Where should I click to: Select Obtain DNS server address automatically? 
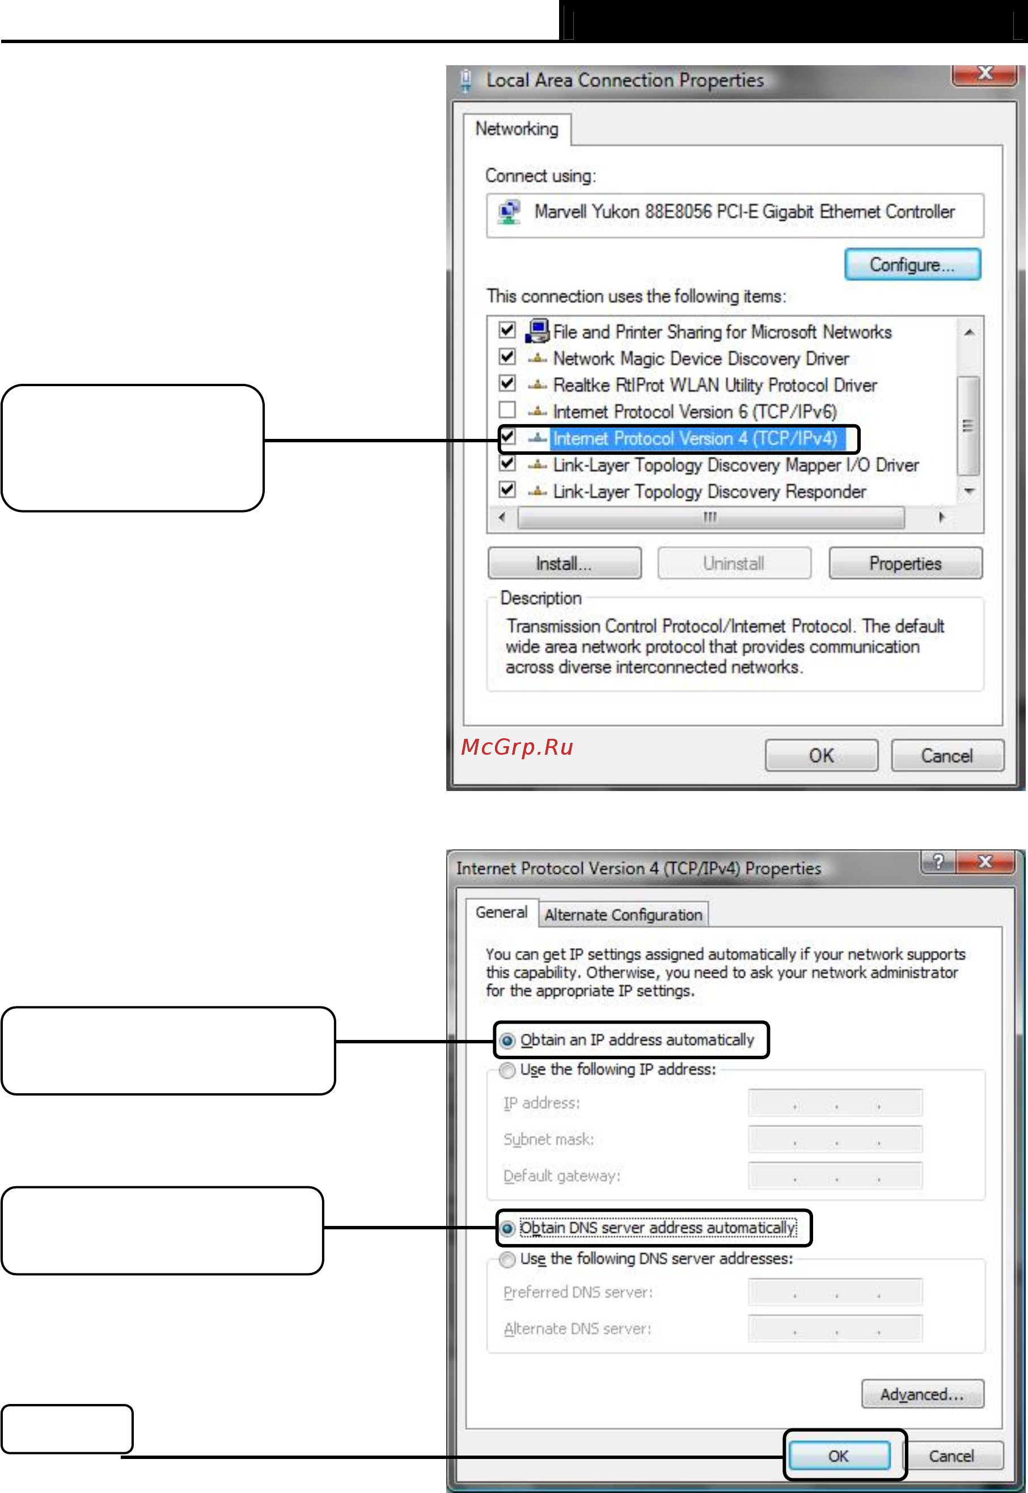tap(507, 1229)
